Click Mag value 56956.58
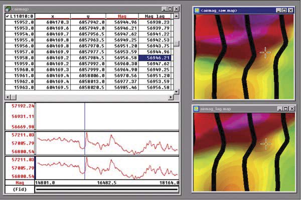The height and width of the screenshot is (200, 301). pyautogui.click(x=125, y=58)
